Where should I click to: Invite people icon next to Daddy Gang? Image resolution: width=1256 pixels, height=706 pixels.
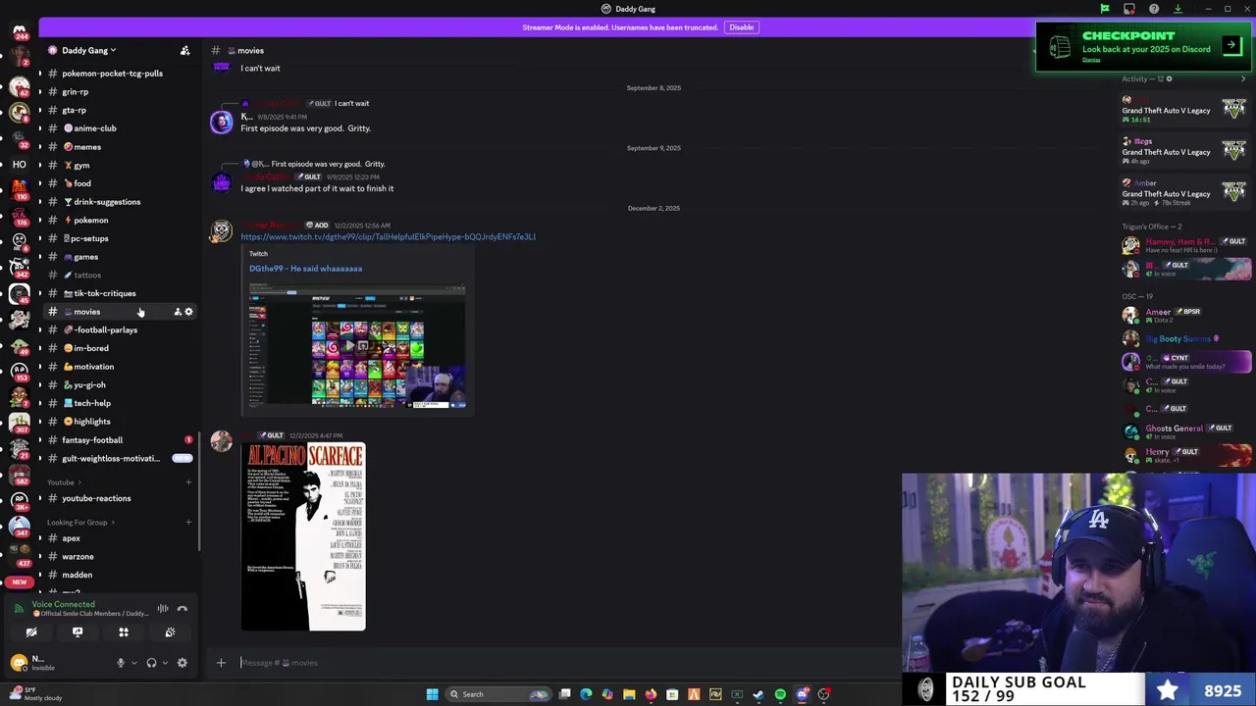coord(184,50)
